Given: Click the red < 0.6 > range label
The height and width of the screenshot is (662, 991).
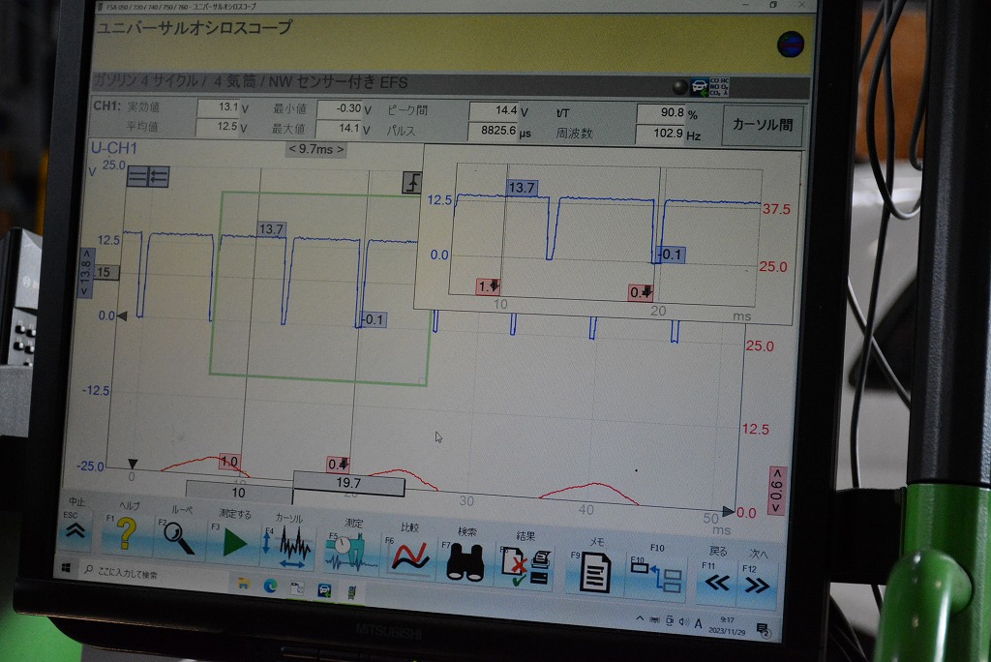Looking at the screenshot, I should 777,492.
